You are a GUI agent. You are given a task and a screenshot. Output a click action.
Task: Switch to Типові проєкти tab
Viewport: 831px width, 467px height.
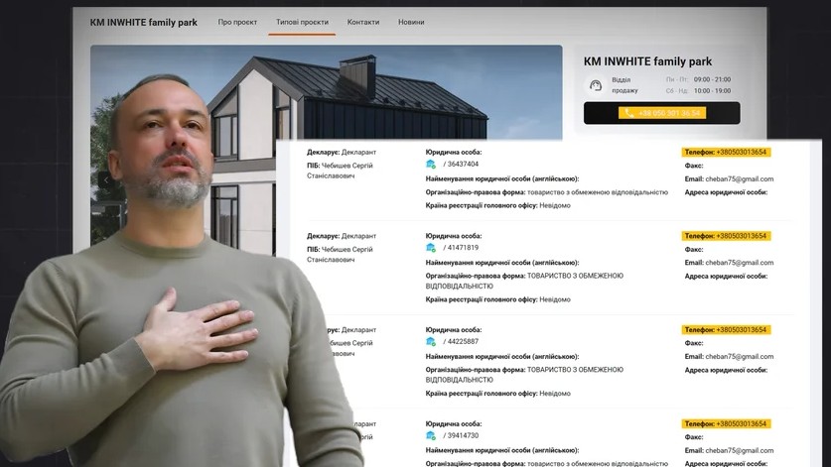pyautogui.click(x=302, y=22)
